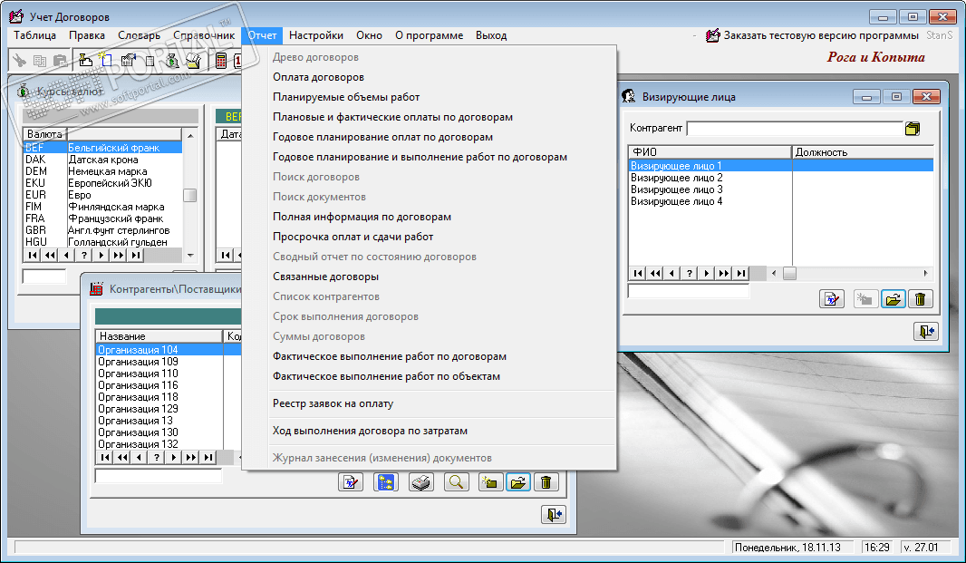Image resolution: width=966 pixels, height=563 pixels.
Task: Click edit text icon in Визирующие лица window
Action: (832, 299)
